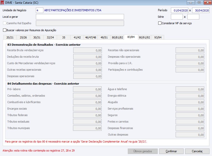Click the 83 Demonstração de Resultados heading
This screenshot has width=212, height=156.
(x=44, y=45)
